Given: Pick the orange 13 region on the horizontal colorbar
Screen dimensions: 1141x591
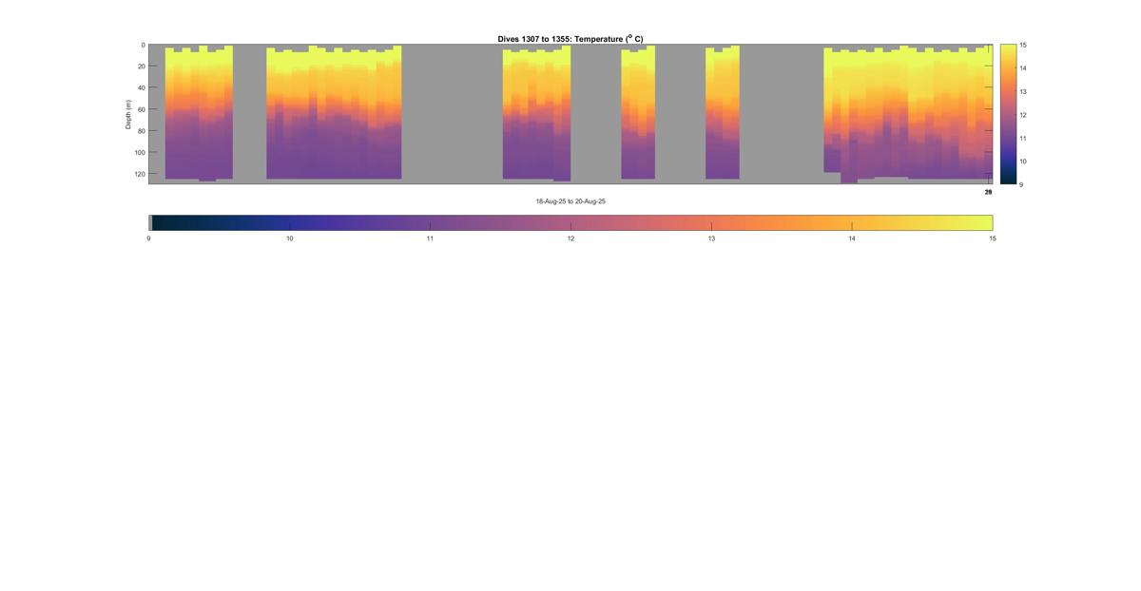Looking at the screenshot, I should 711,222.
